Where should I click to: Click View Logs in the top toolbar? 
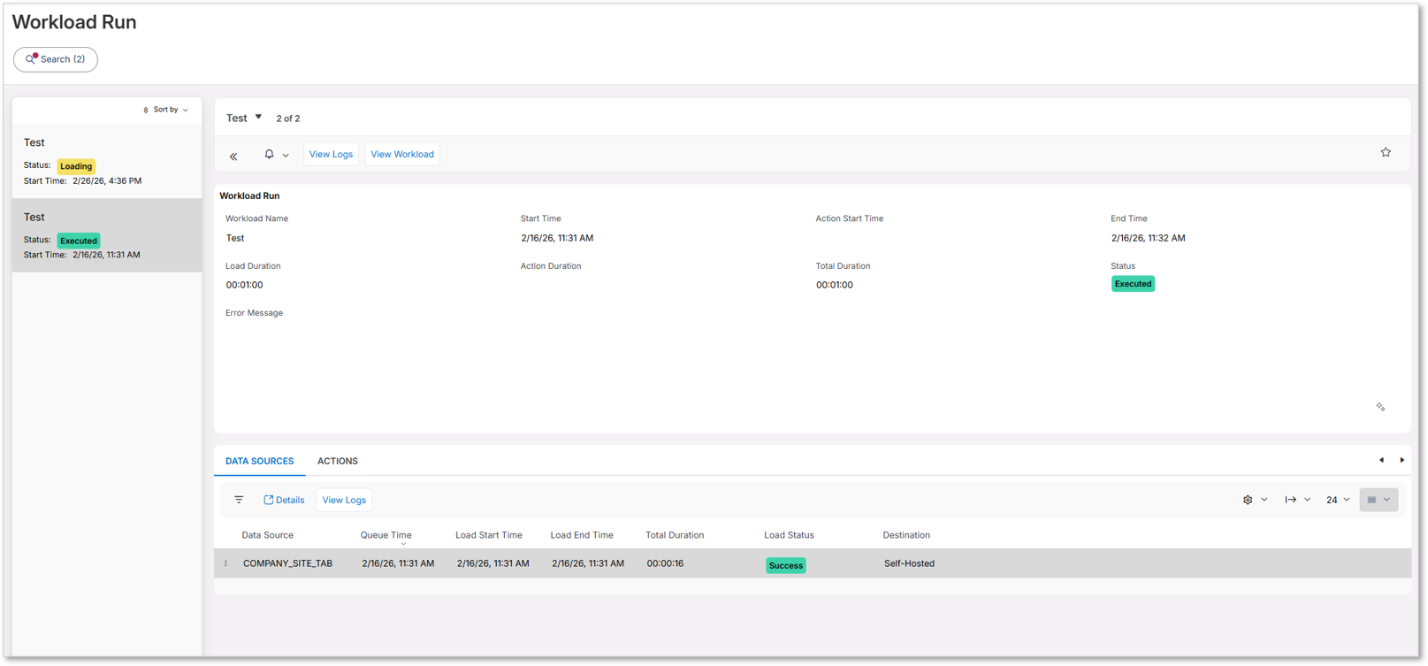coord(331,154)
